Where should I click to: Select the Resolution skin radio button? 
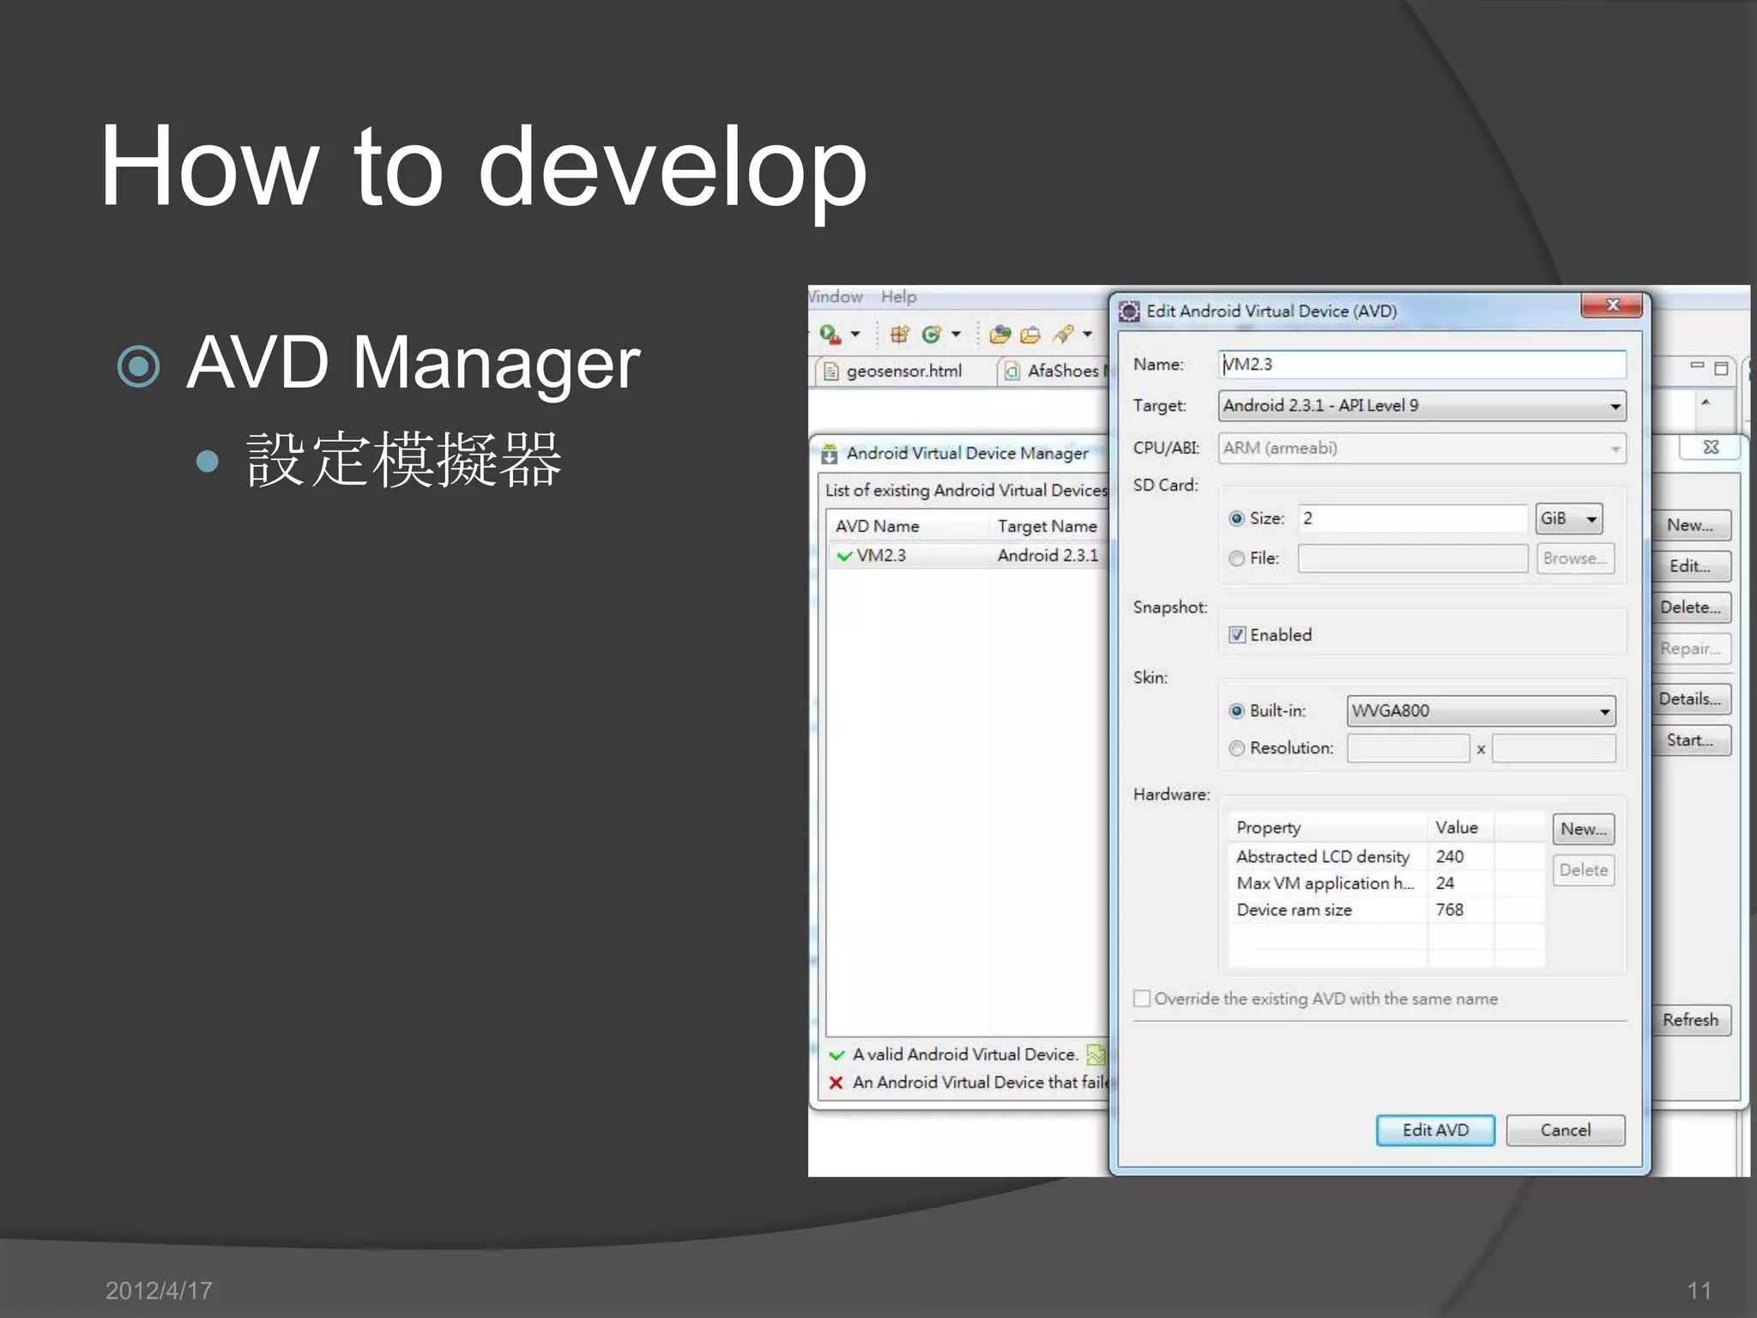pos(1236,748)
